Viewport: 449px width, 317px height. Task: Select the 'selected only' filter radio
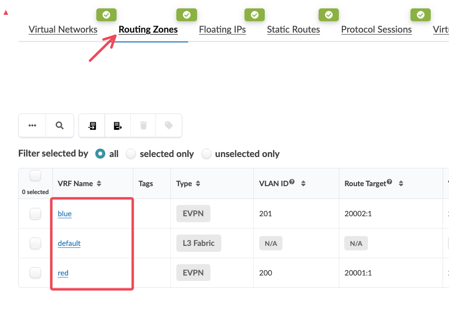click(x=131, y=154)
